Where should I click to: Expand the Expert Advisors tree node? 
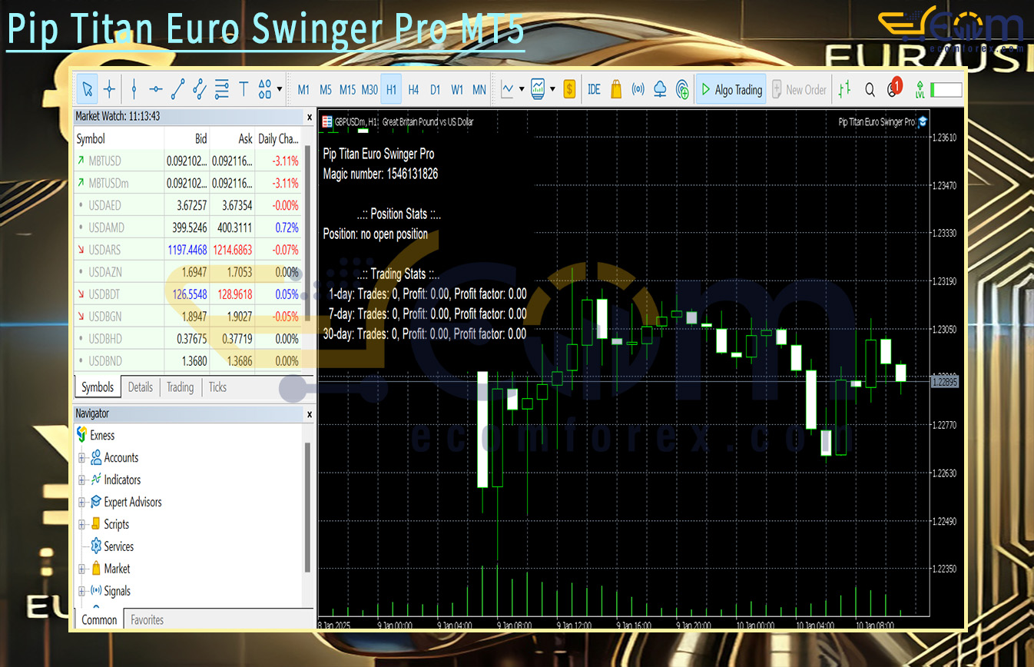click(82, 503)
